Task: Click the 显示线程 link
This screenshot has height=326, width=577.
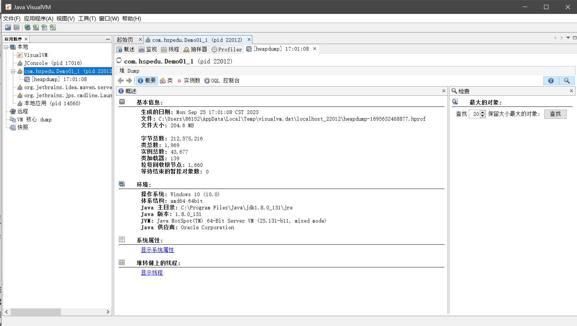Action: (x=152, y=272)
